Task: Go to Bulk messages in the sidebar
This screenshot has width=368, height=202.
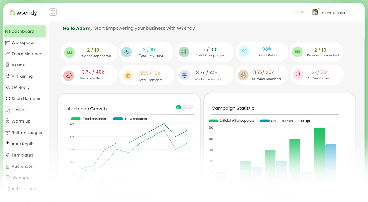Action: [x=26, y=133]
